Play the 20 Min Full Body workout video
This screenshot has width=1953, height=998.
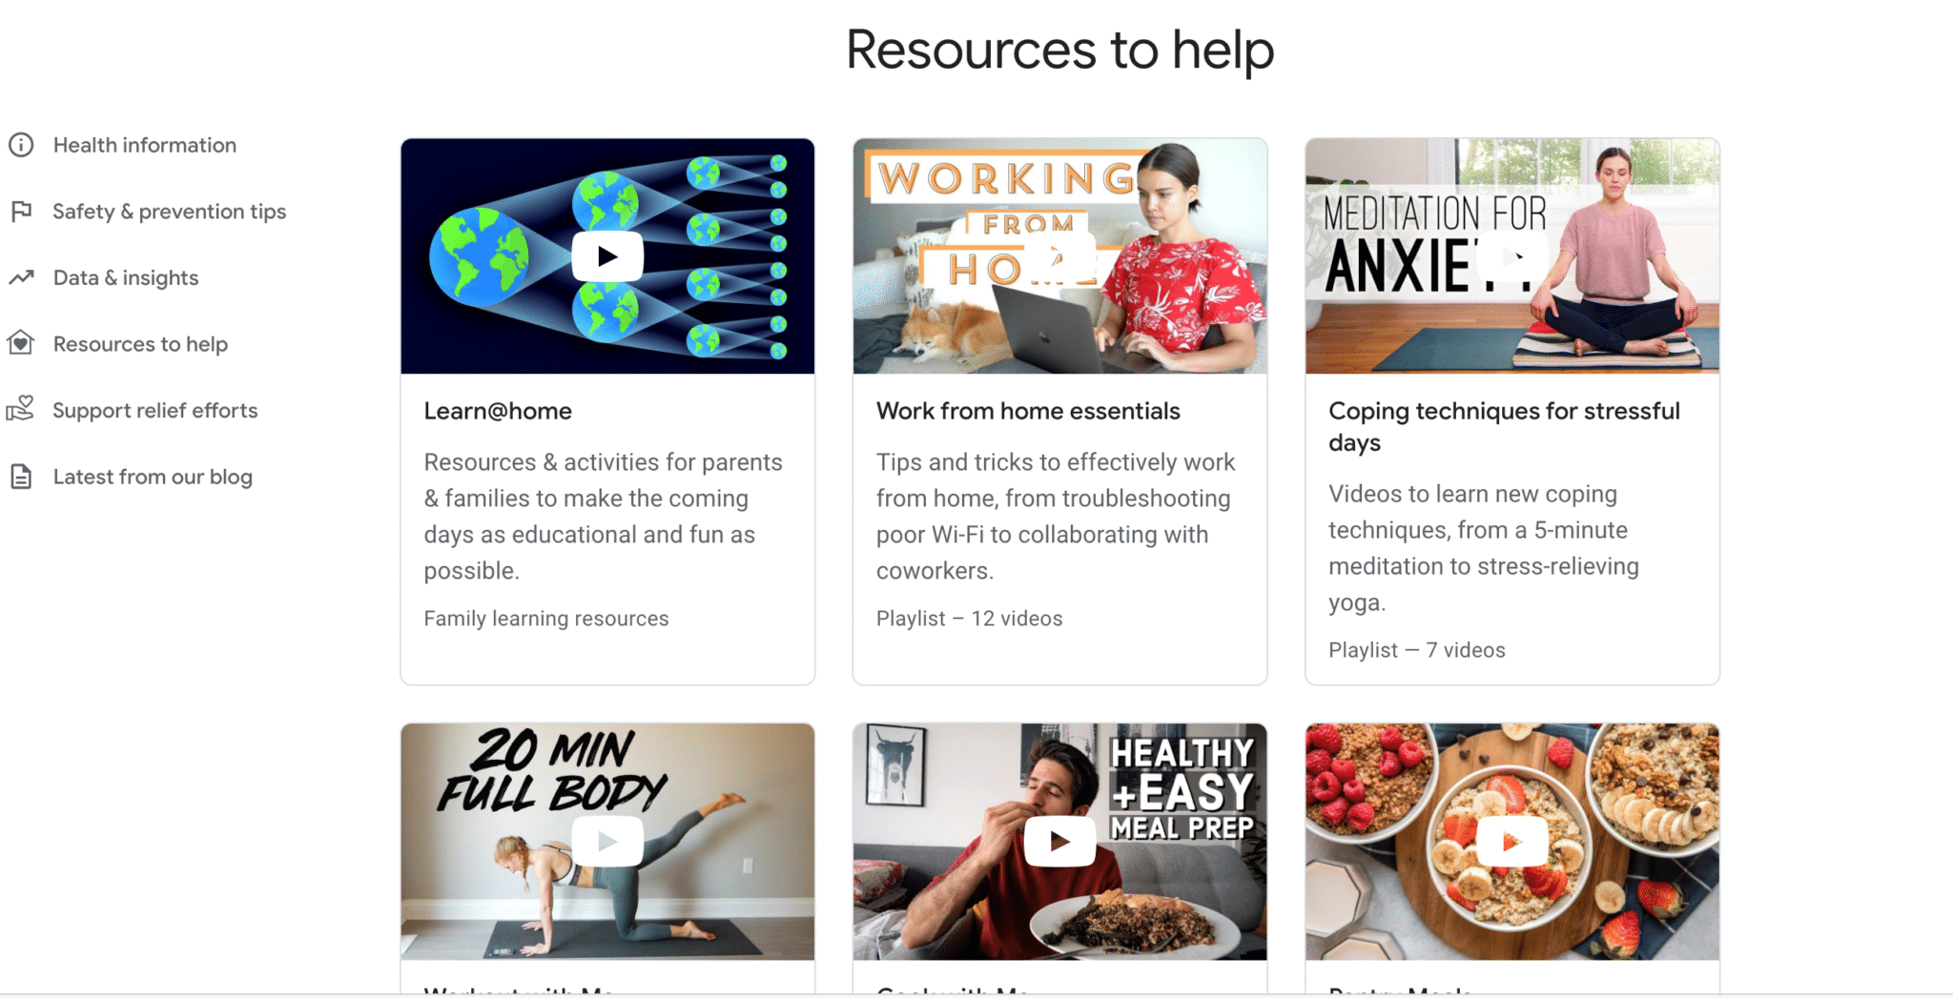point(607,841)
